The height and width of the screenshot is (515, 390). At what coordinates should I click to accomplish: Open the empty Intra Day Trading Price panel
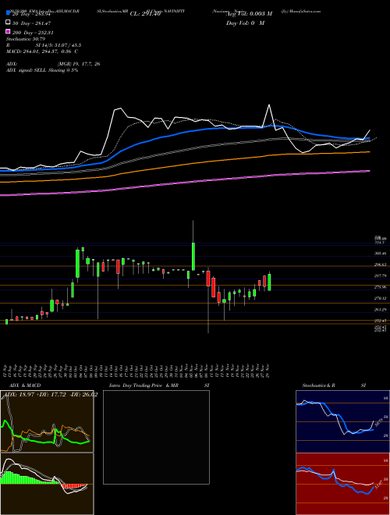156,437
